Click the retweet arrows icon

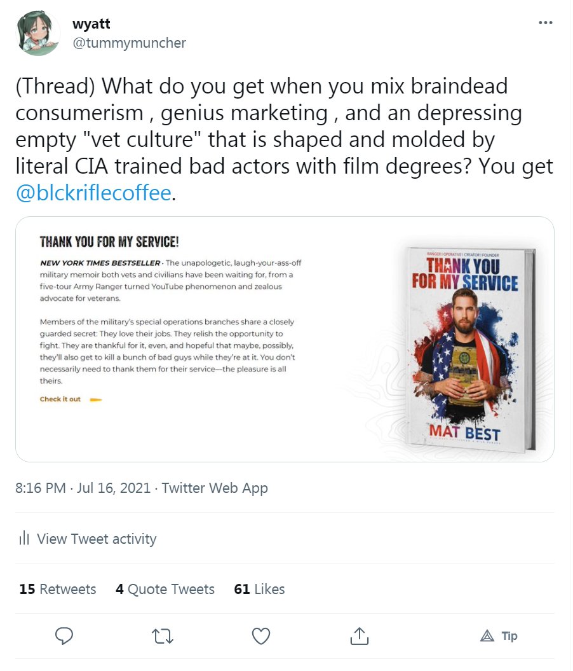point(163,637)
